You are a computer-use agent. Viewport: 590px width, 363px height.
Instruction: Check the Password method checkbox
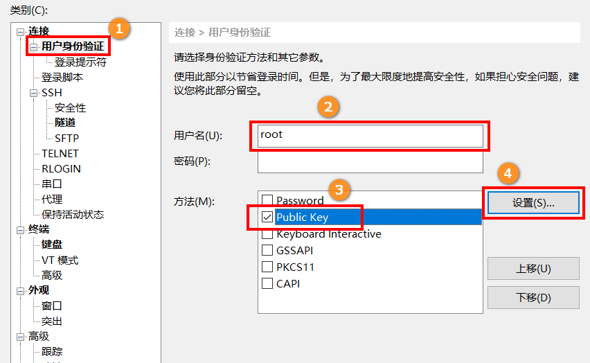pyautogui.click(x=267, y=201)
